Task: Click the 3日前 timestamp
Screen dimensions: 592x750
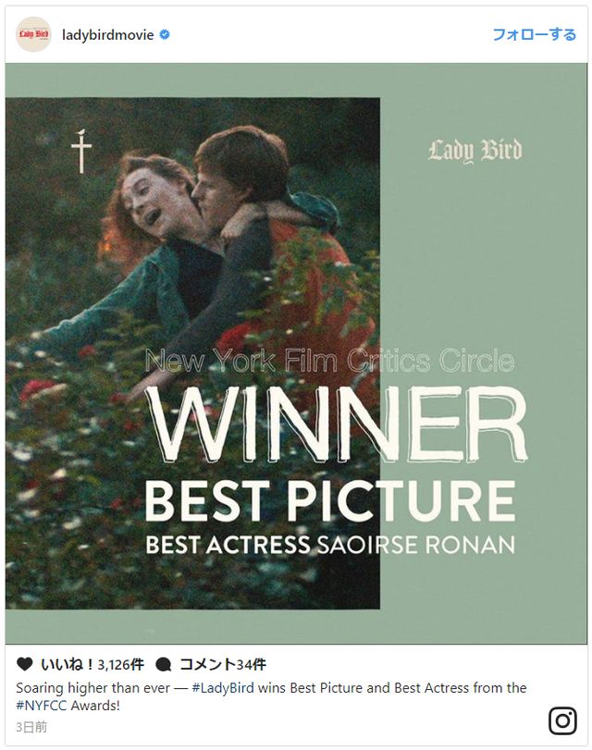Action: click(x=31, y=727)
